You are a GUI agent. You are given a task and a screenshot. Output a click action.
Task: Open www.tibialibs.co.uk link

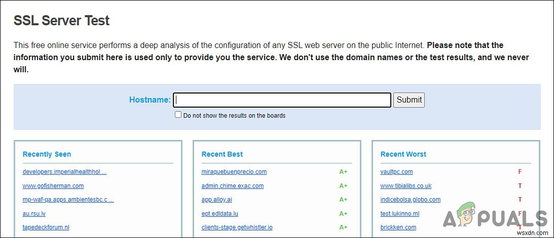click(406, 185)
